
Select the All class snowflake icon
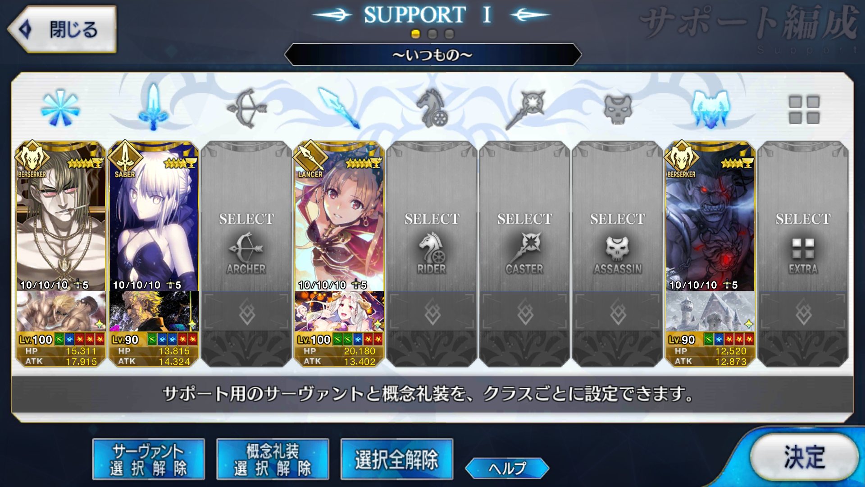[x=60, y=108]
